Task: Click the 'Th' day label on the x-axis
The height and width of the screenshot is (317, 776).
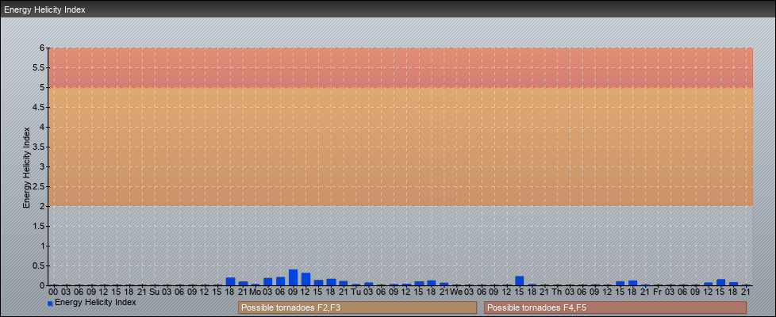Action: [557, 292]
